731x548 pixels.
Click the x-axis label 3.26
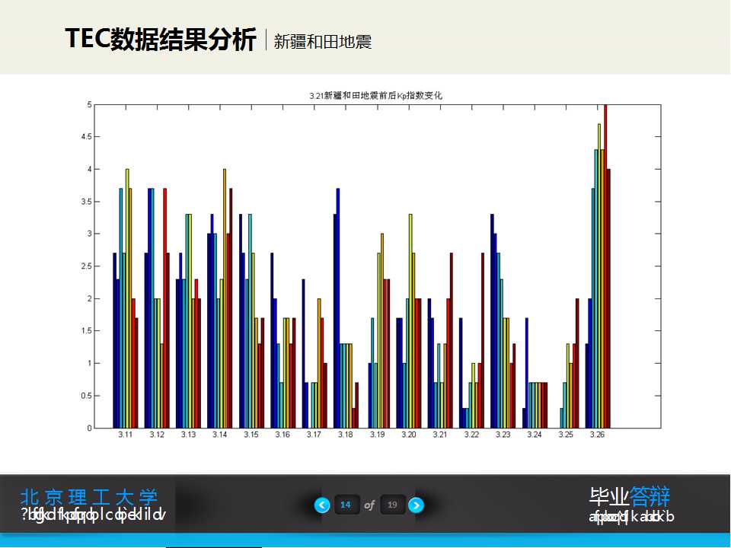click(598, 433)
